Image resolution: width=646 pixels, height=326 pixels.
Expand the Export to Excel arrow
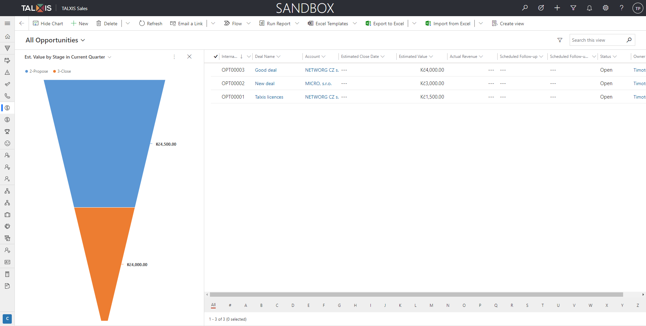pyautogui.click(x=414, y=23)
